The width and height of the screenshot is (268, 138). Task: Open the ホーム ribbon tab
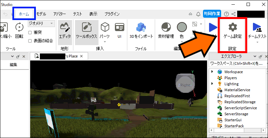coord(24,14)
